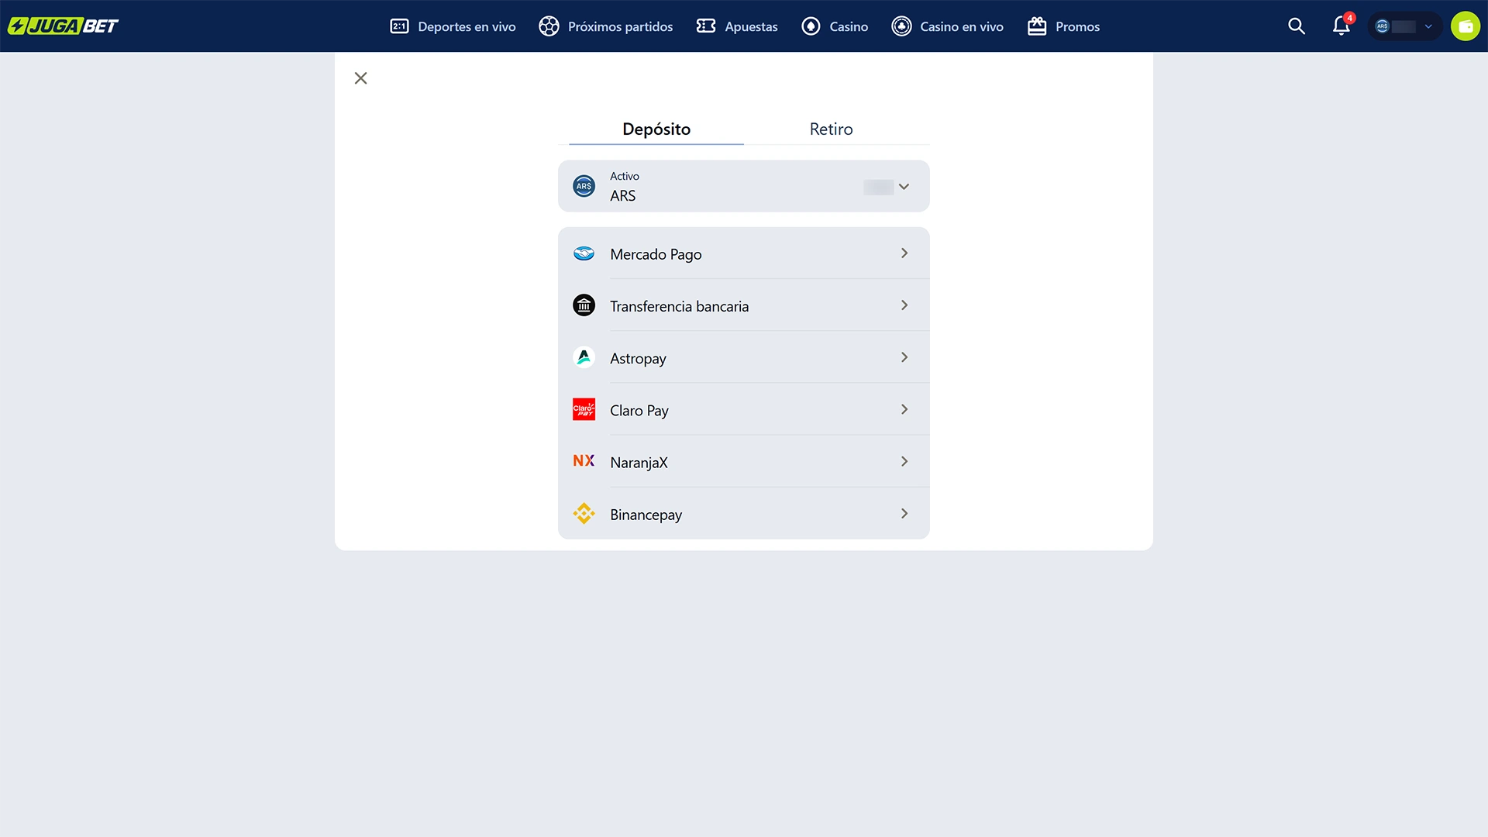Viewport: 1488px width, 837px height.
Task: Open Astropay chevron arrow
Action: [x=904, y=357]
